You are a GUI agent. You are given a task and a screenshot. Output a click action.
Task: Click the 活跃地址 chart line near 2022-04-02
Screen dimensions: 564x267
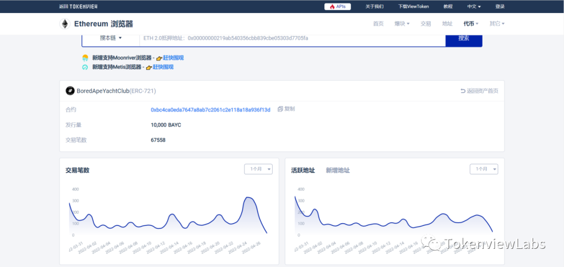pos(315,209)
